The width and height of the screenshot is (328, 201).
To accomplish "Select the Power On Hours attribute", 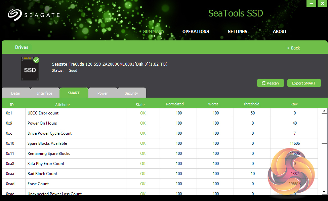I will (42, 123).
